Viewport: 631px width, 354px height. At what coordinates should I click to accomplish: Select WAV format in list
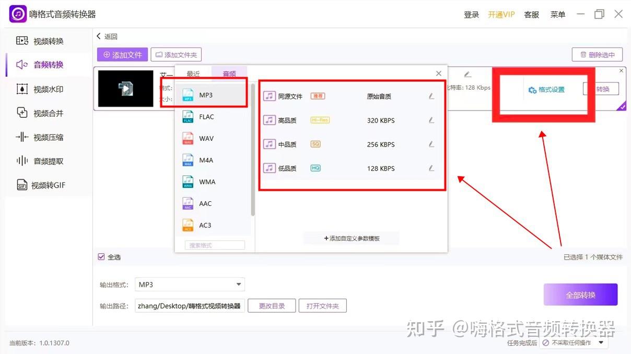(214, 138)
